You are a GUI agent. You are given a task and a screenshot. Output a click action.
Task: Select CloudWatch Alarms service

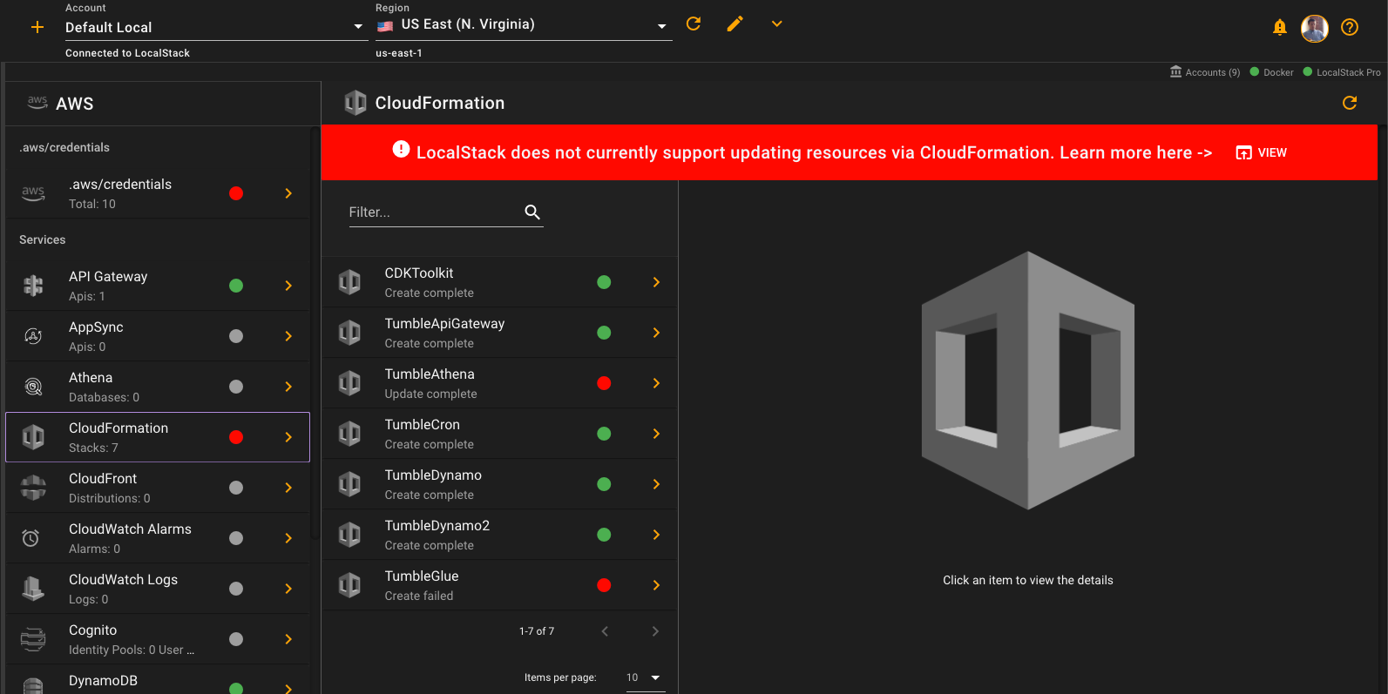pyautogui.click(x=158, y=538)
